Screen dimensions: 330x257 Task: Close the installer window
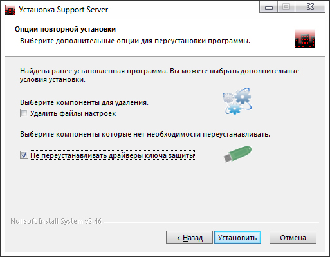[x=310, y=7]
